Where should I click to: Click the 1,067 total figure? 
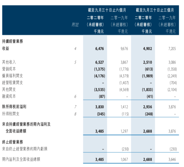click(x=124, y=160)
